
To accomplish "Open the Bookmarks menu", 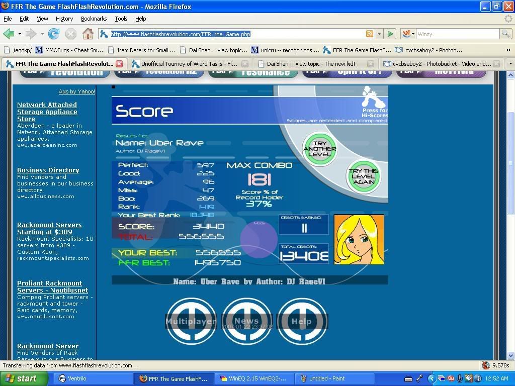I will click(94, 19).
